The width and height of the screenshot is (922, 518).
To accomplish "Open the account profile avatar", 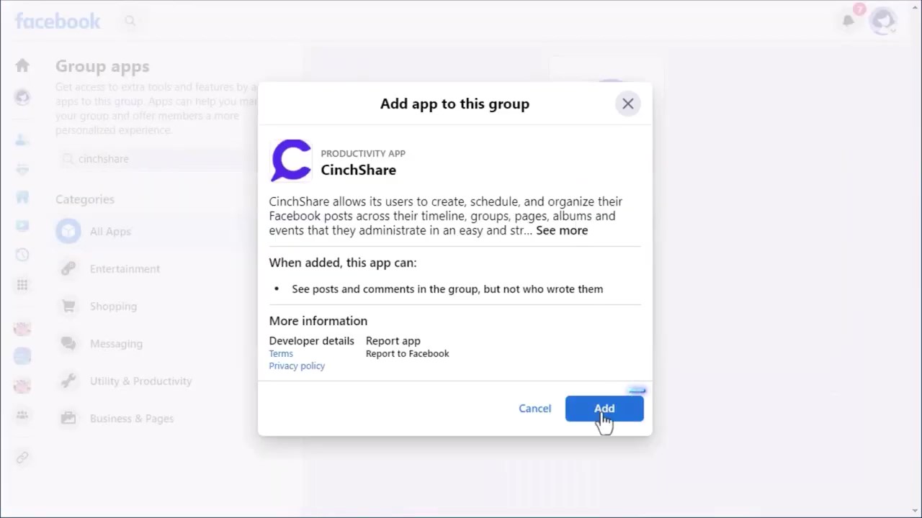I will click(882, 20).
